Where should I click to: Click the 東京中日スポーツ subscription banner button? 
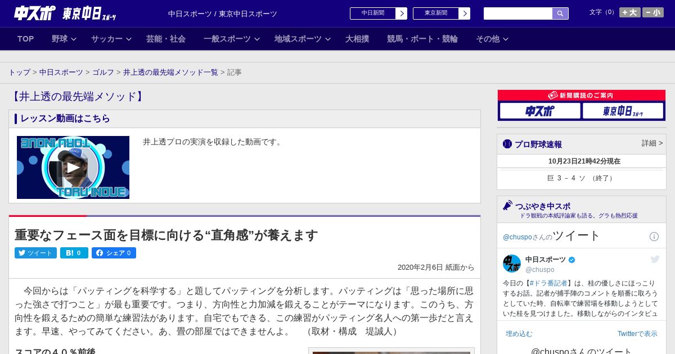623,111
